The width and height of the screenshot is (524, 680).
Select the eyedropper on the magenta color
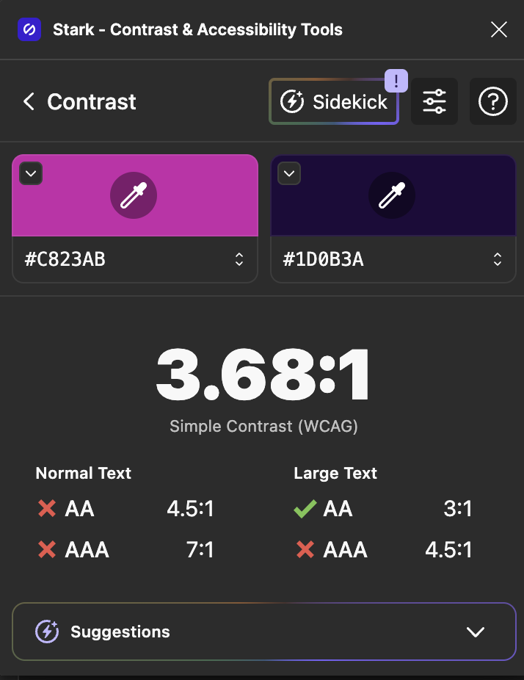(134, 195)
